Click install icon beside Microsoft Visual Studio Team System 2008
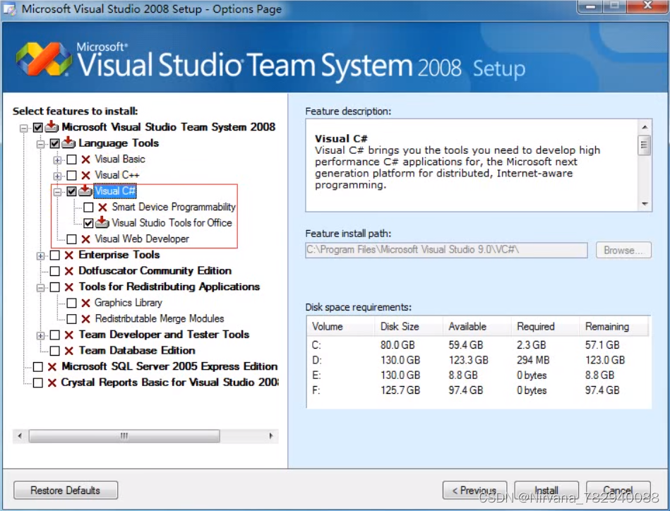This screenshot has height=511, width=670. coord(52,126)
